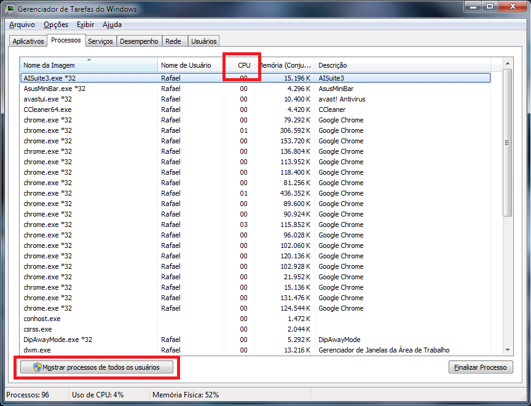Select the DipAwayMode.exe *32 process
Viewport: 531px width, 406px height.
[256, 340]
